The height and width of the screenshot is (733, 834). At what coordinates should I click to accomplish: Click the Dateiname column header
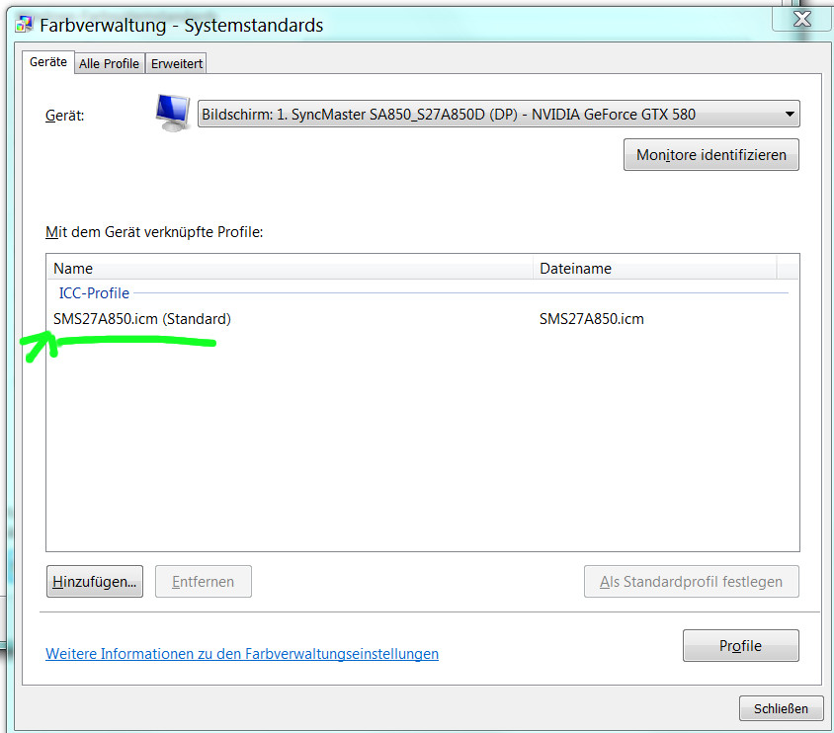[x=654, y=269]
